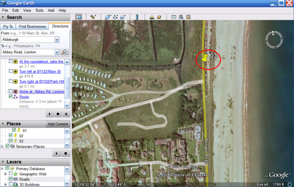Open the Add menu
This screenshot has height=187, width=294.
pos(51,10)
